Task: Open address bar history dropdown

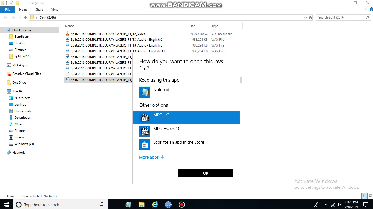Action: point(306,18)
